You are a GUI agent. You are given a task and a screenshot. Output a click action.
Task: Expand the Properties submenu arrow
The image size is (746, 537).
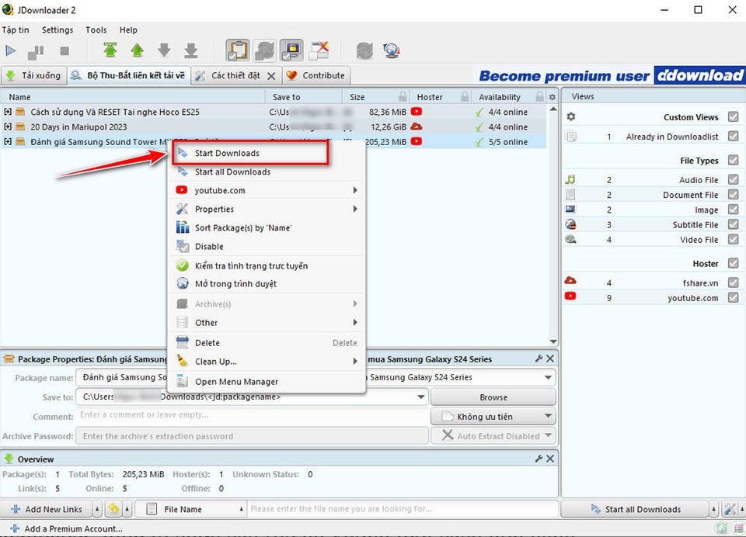tap(356, 209)
